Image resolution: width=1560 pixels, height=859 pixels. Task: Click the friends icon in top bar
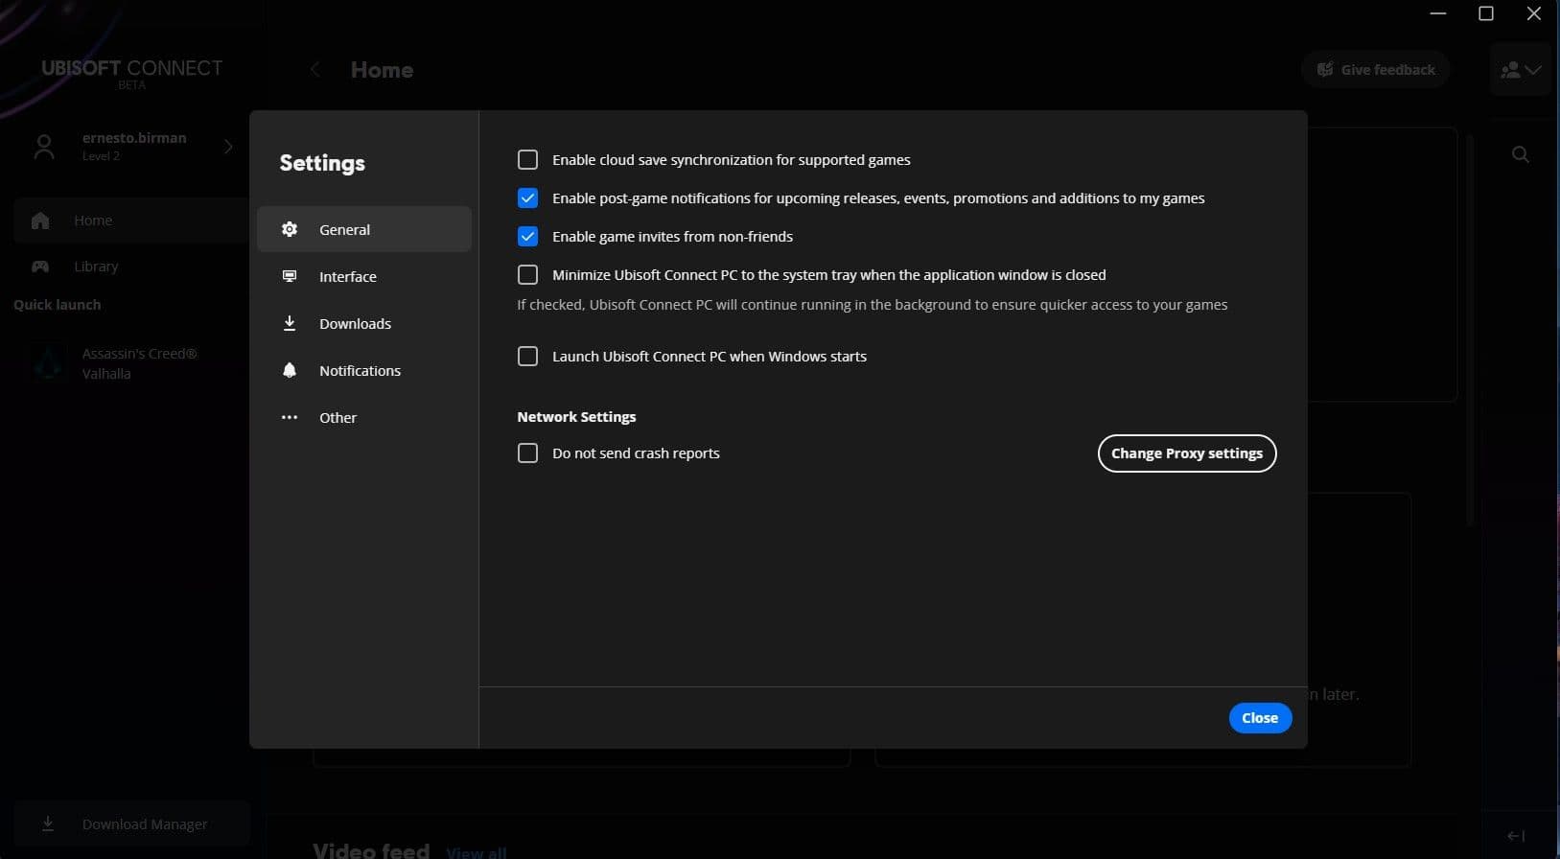(1510, 70)
